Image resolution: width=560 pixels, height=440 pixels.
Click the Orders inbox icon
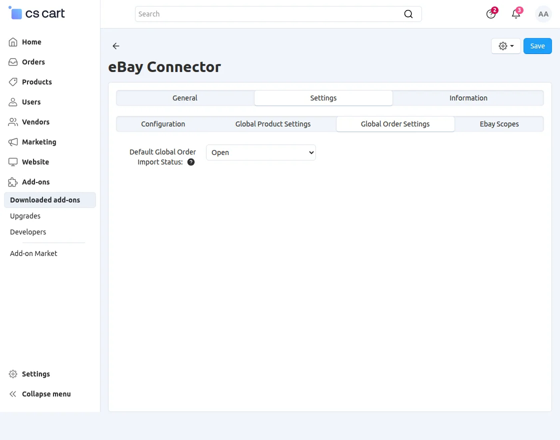(13, 62)
